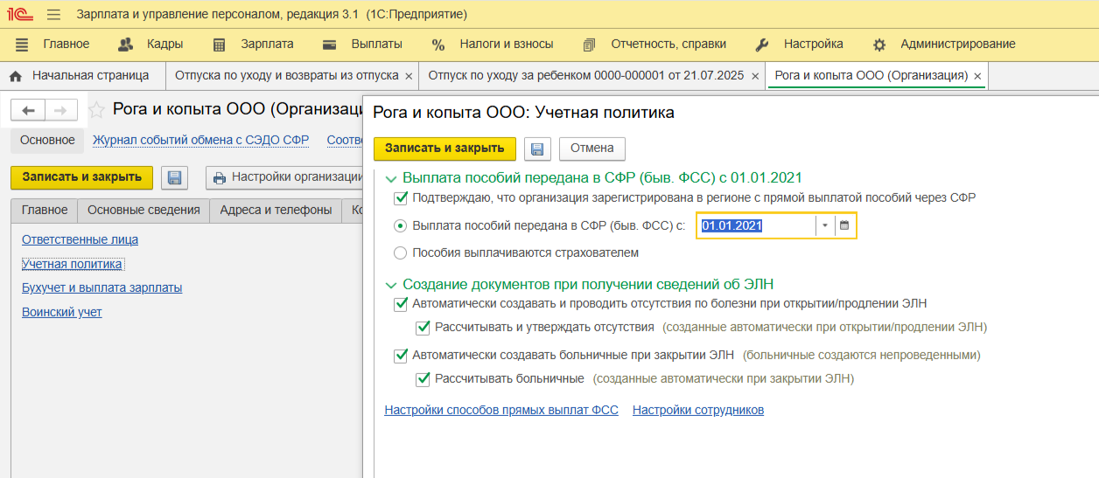
Task: Select the Основное navigation item
Action: click(47, 140)
